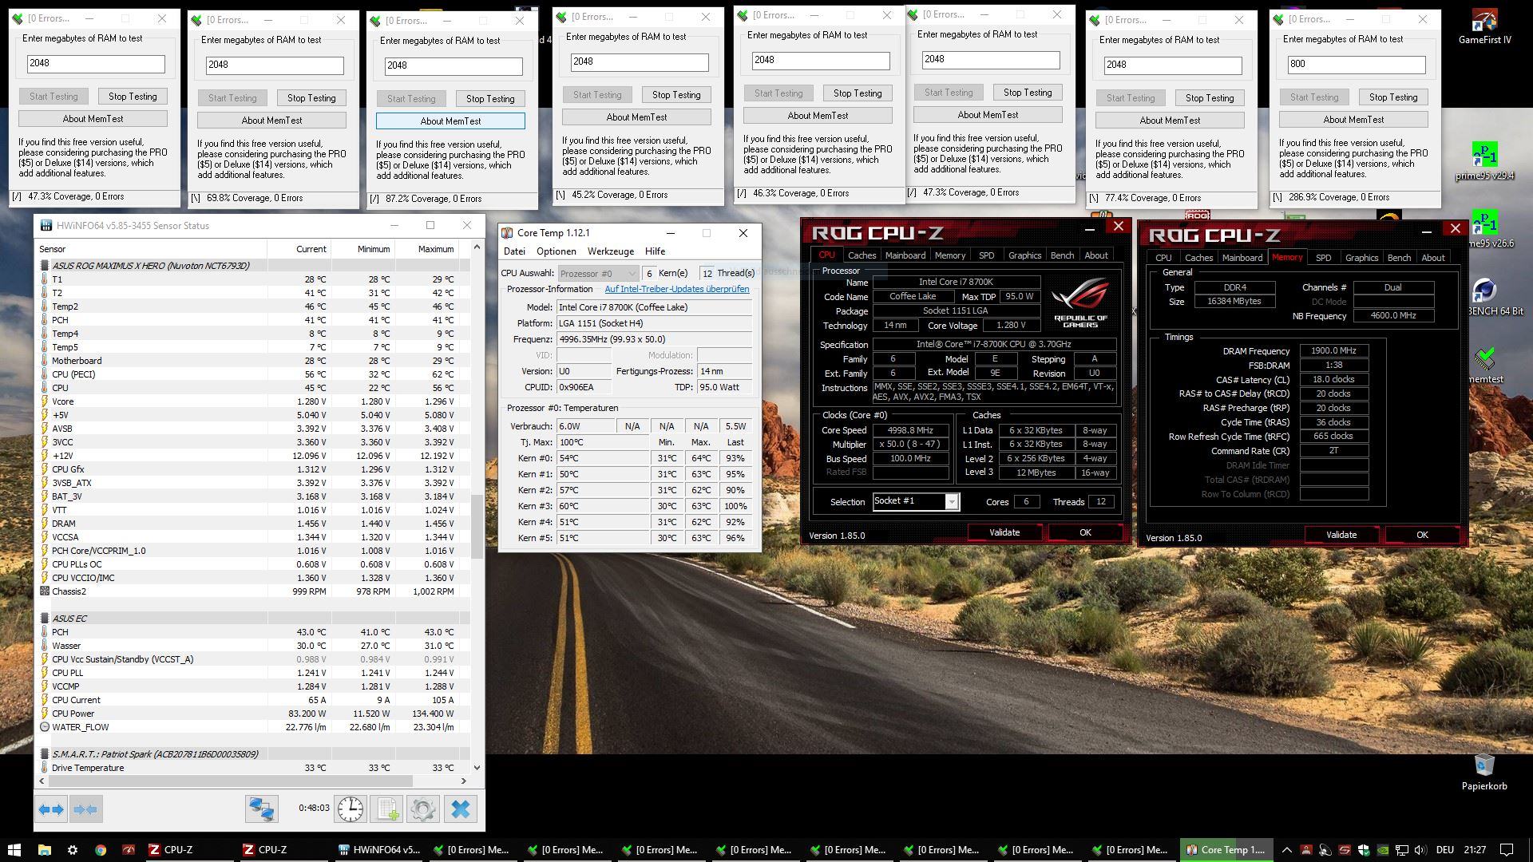The image size is (1533, 862).
Task: Select Vcore row in HWiNFO
Action: point(252,401)
